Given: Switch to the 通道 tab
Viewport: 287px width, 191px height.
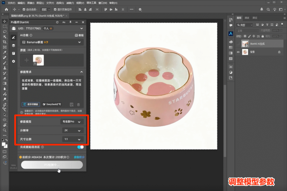Looking at the screenshot, I should coord(247,18).
